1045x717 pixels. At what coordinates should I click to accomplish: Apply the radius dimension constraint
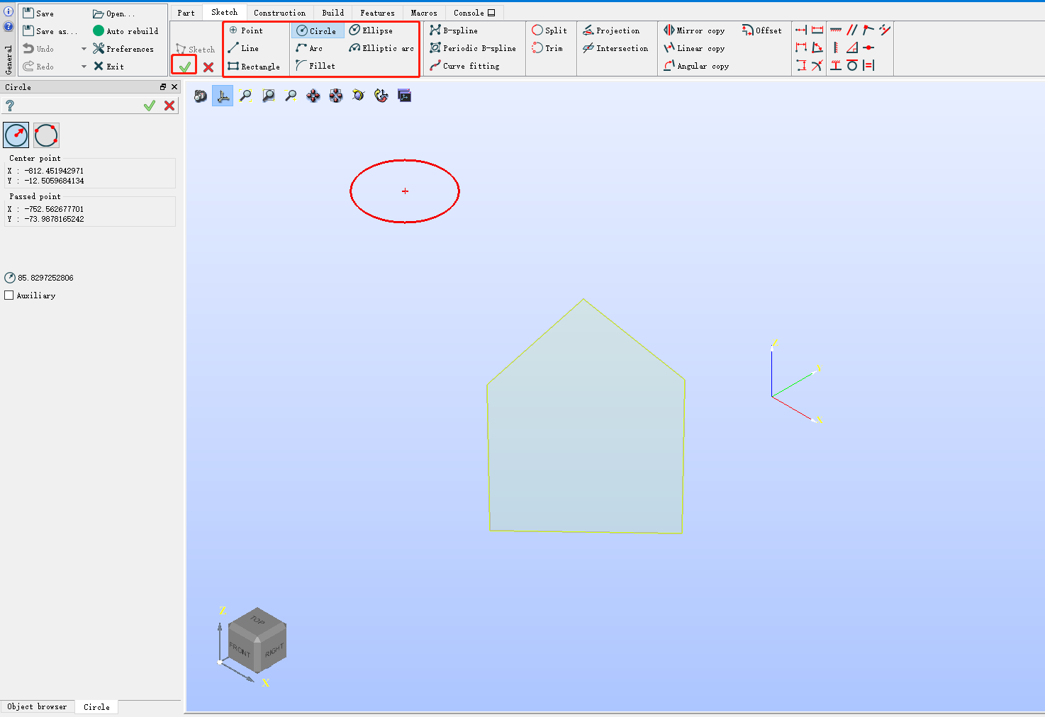click(x=817, y=65)
